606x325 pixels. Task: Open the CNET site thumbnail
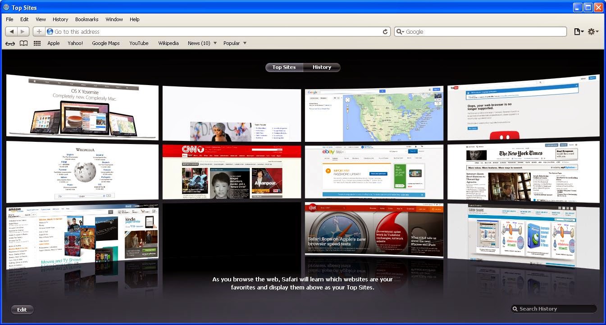pos(374,230)
